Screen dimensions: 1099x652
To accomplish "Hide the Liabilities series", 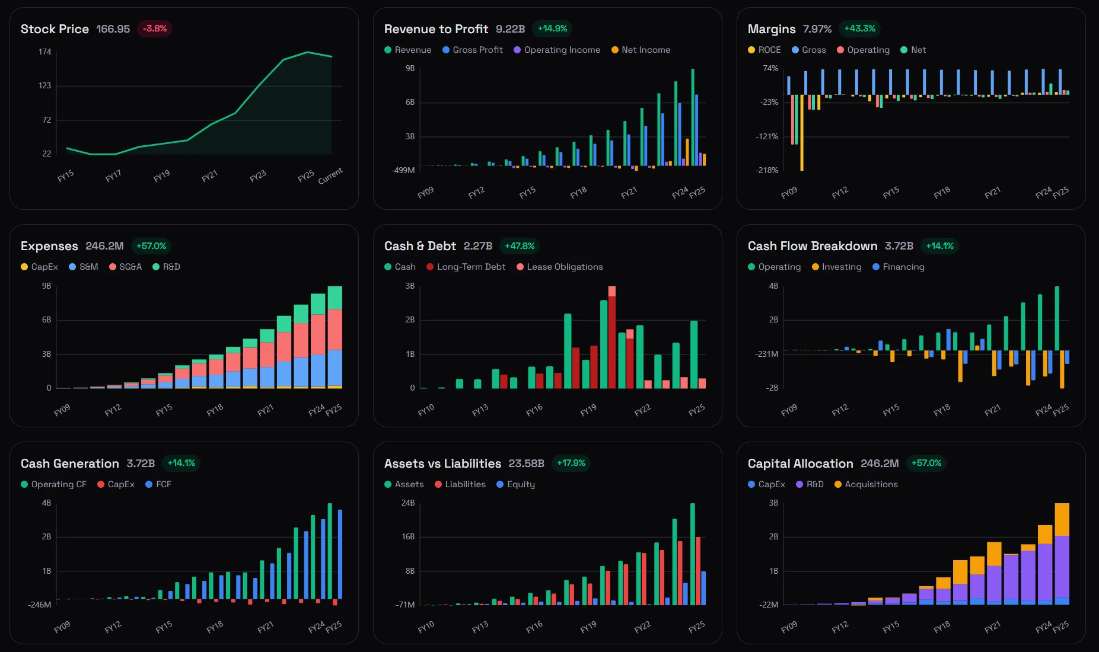I will coord(460,484).
